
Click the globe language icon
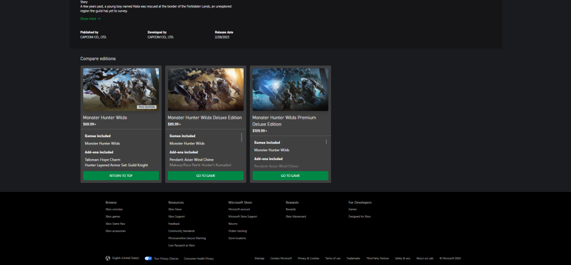coord(108,258)
